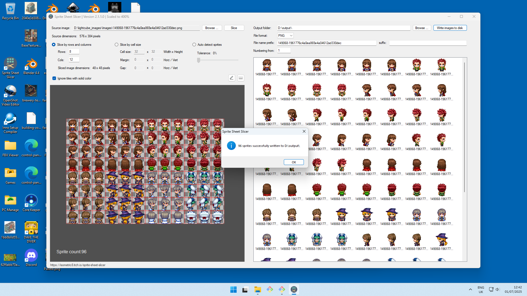Select Slice by cell size option
The width and height of the screenshot is (527, 296).
117,45
